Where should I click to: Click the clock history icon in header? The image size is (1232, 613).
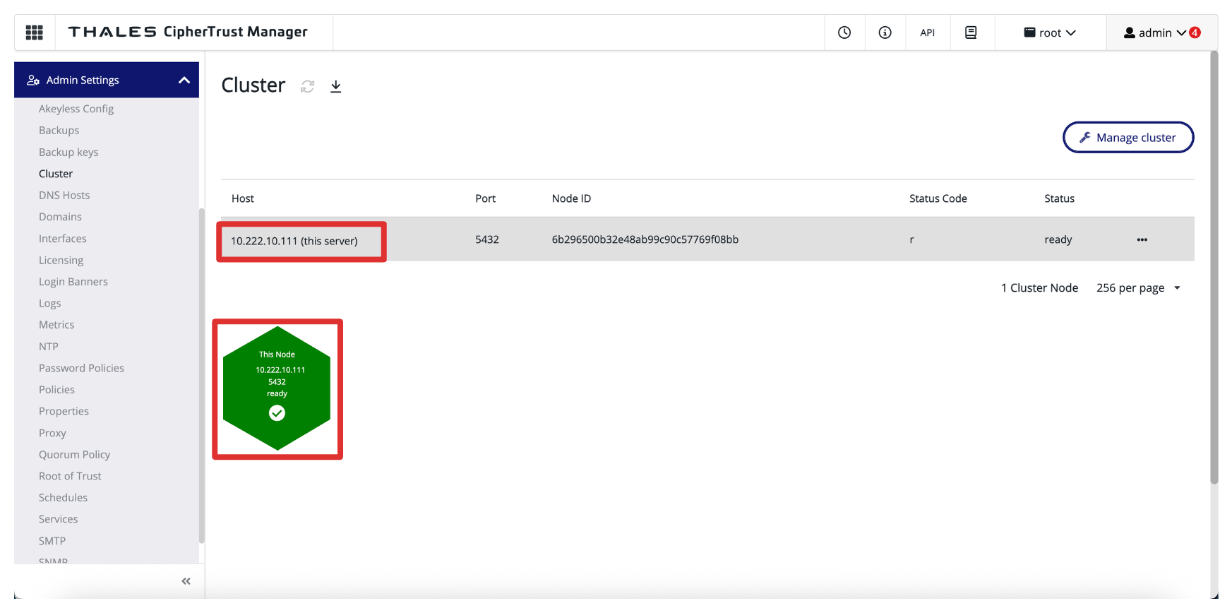tap(844, 32)
